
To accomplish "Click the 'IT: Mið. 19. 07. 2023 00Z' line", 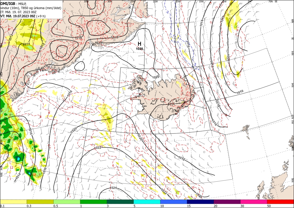I will click(x=18, y=12).
